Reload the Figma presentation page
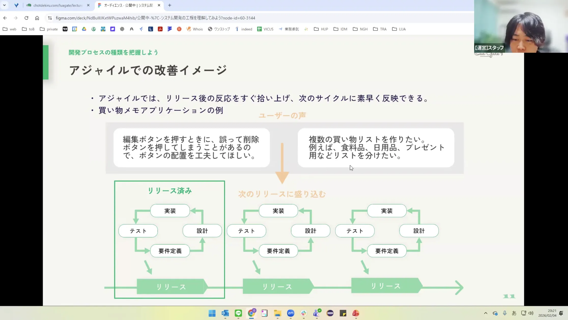Image resolution: width=568 pixels, height=320 pixels. 26,18
